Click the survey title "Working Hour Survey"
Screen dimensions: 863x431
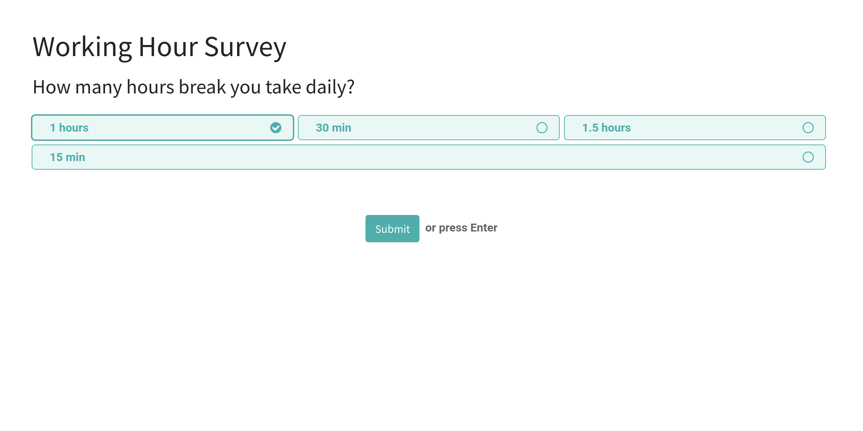tap(159, 47)
